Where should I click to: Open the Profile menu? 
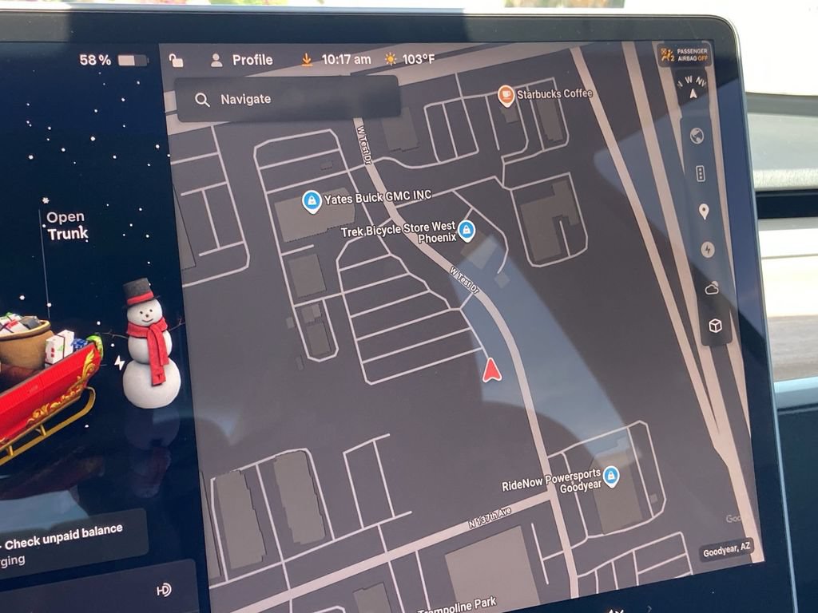click(x=241, y=60)
